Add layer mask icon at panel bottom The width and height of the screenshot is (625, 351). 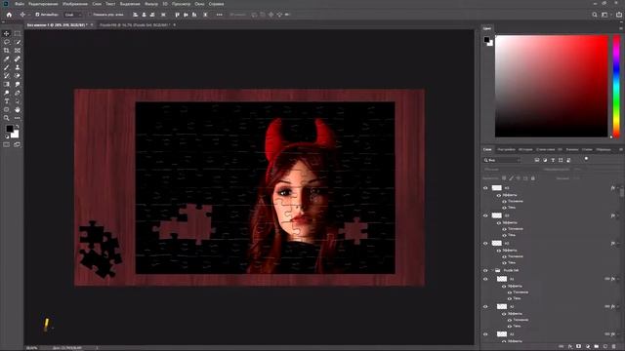pyautogui.click(x=579, y=347)
